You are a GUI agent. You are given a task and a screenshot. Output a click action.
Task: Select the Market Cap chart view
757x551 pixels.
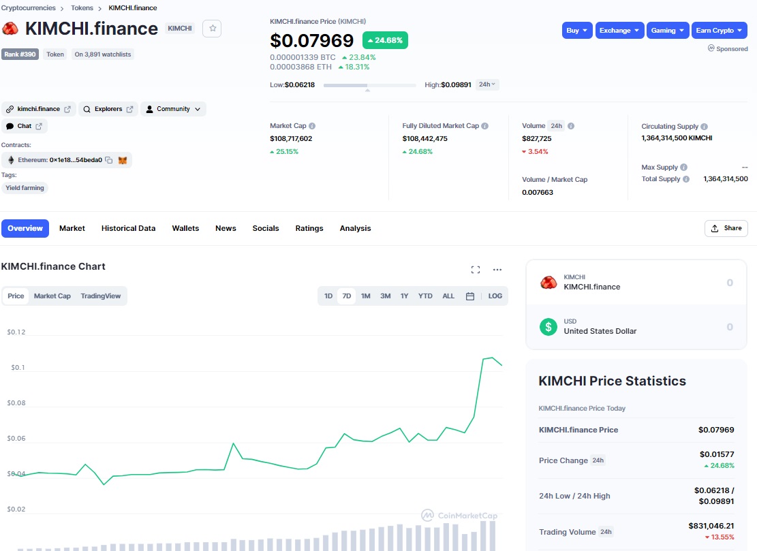pos(52,296)
